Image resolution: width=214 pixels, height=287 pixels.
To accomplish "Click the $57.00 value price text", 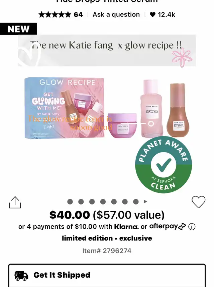I will coord(129,215).
